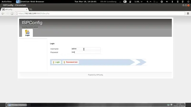Click the upload speed indicator with up arrow
Viewport: 191px width, 107px height.
tap(149, 1)
